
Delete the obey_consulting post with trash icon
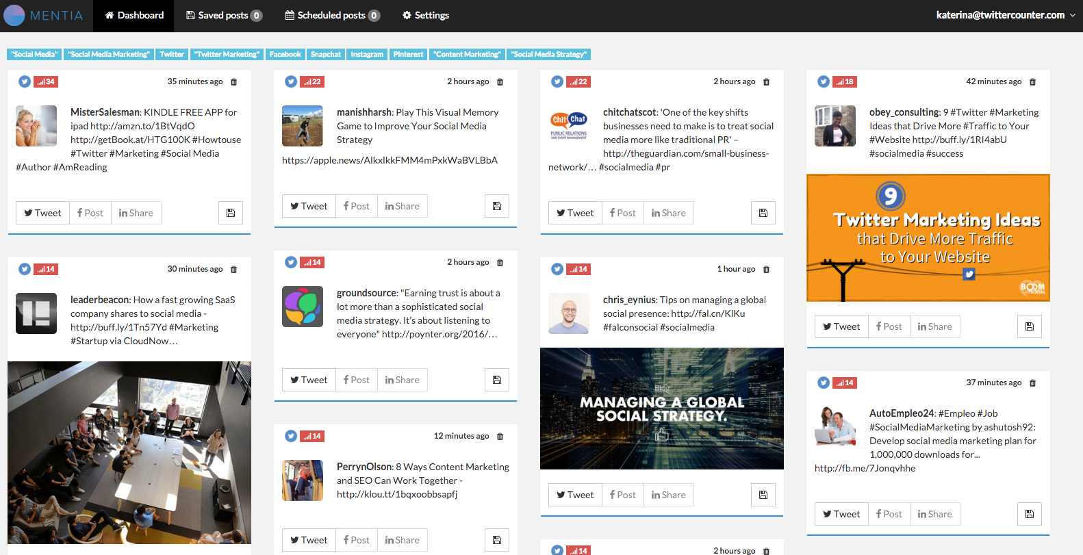pos(1032,81)
